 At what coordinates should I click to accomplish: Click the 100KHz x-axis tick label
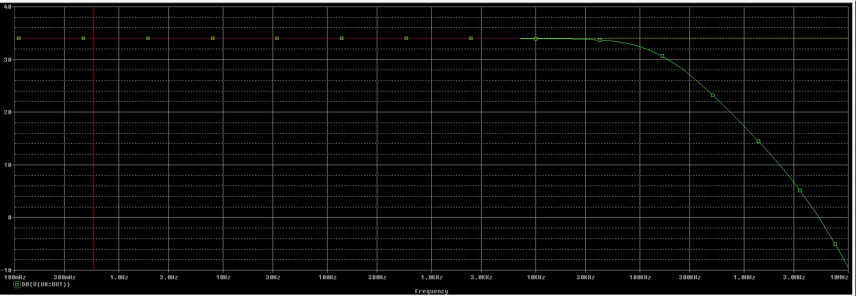point(640,277)
